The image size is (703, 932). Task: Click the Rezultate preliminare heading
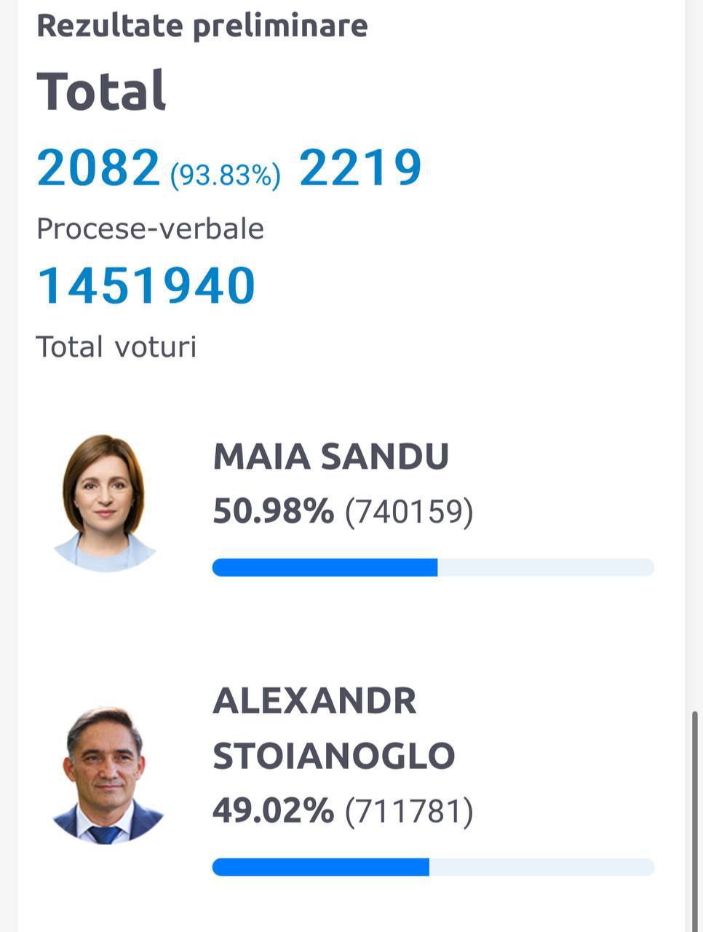tap(202, 25)
